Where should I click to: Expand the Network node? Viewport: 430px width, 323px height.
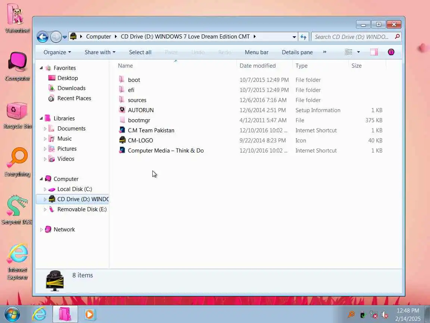[41, 230]
